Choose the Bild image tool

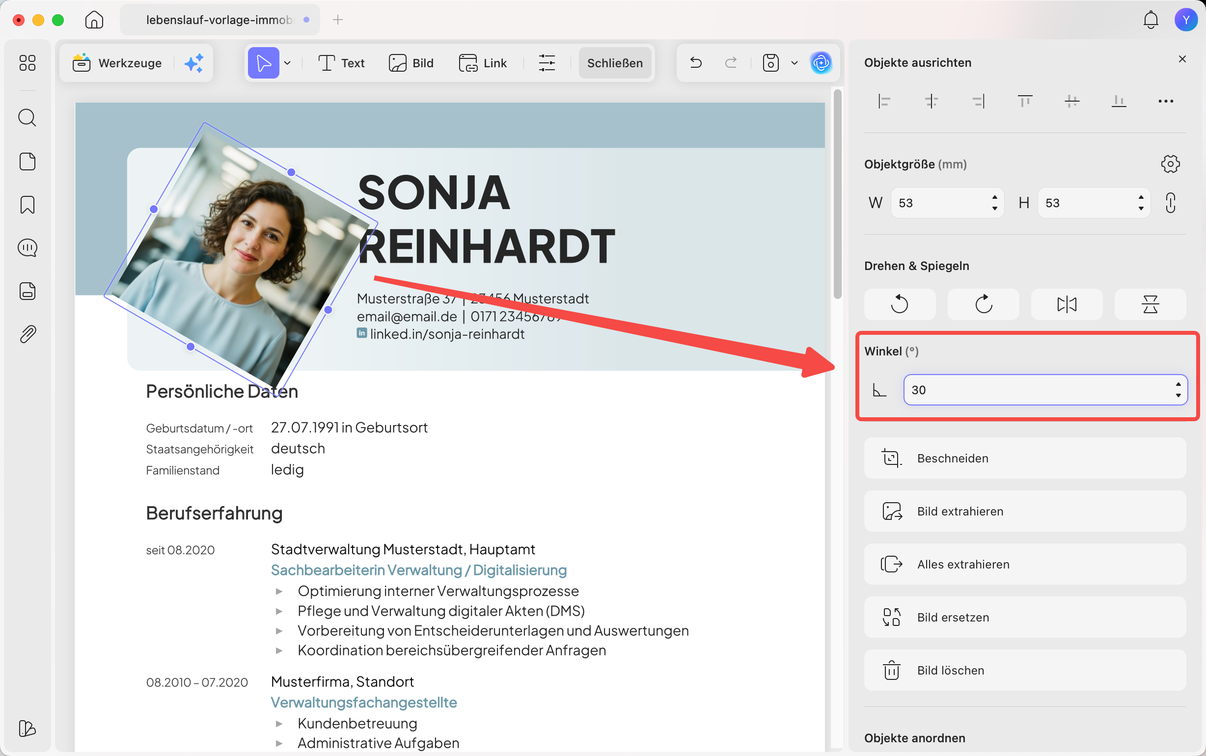click(411, 63)
